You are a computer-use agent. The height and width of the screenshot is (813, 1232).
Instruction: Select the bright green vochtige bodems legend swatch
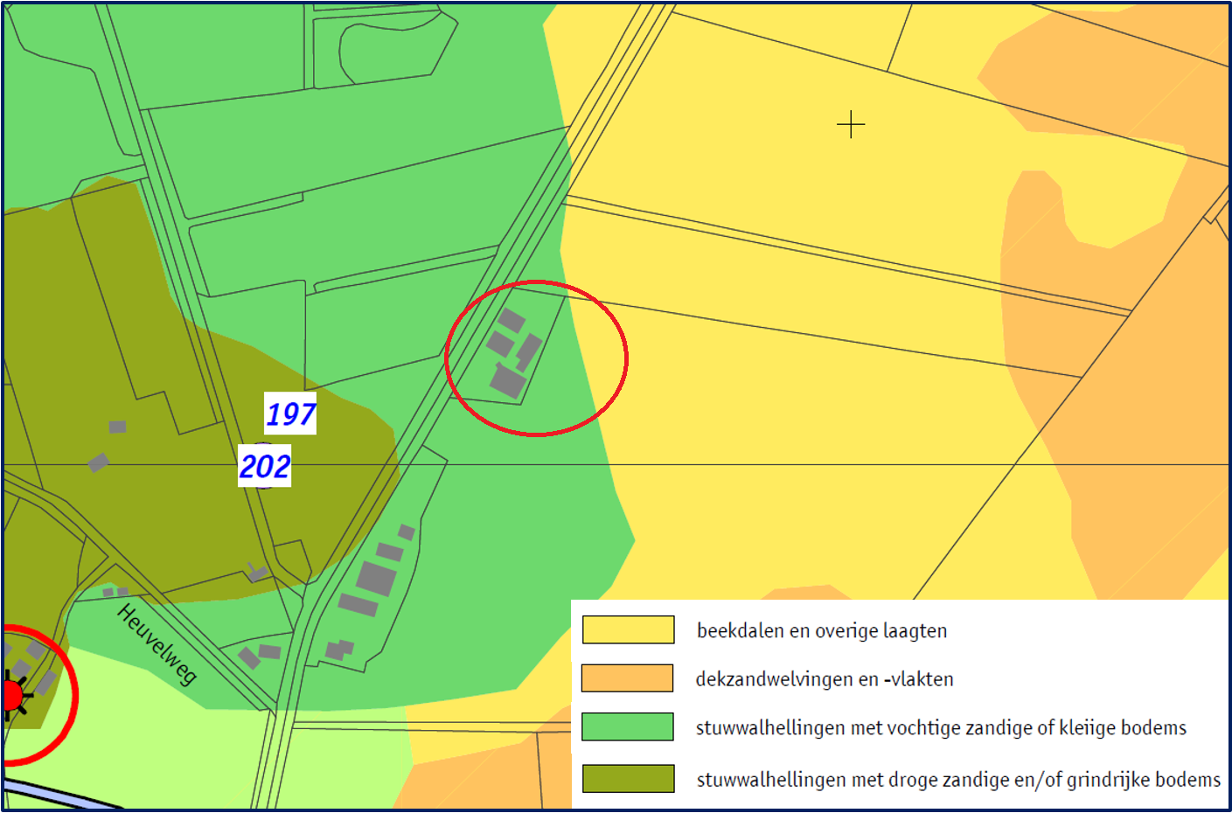tap(628, 726)
